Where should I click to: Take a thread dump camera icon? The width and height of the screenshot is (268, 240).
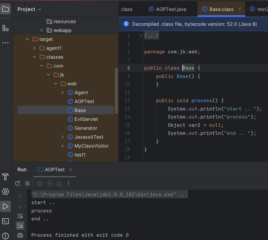tap(40, 184)
